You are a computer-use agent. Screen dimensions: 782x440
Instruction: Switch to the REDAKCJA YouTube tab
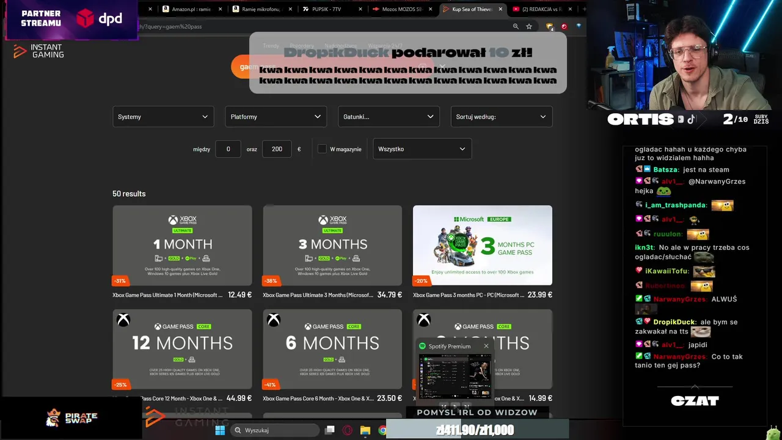click(x=543, y=9)
